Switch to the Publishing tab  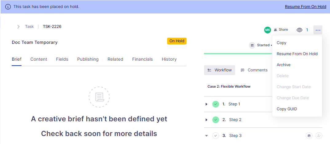point(88,59)
